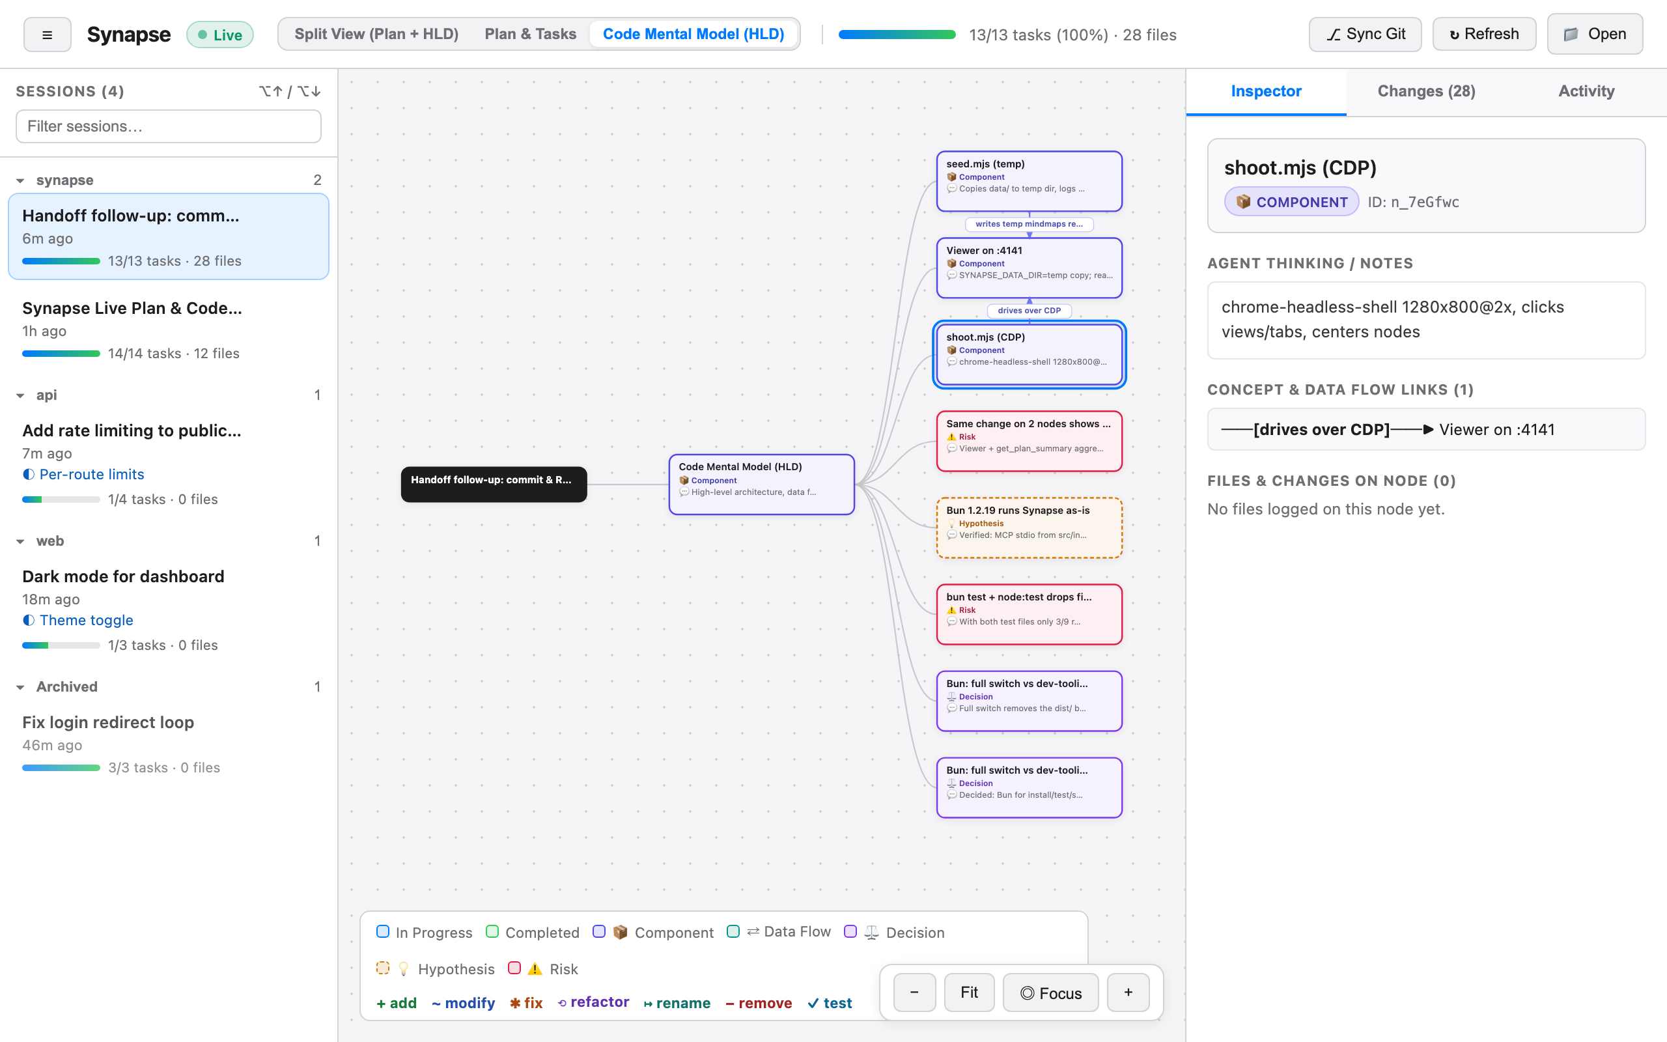Select the black Handoff follow-up root node

494,485
